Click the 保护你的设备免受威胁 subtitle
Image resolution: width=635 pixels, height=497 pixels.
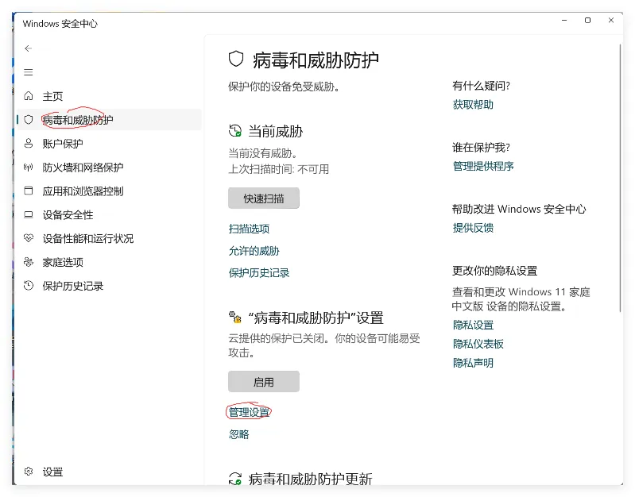(x=284, y=87)
